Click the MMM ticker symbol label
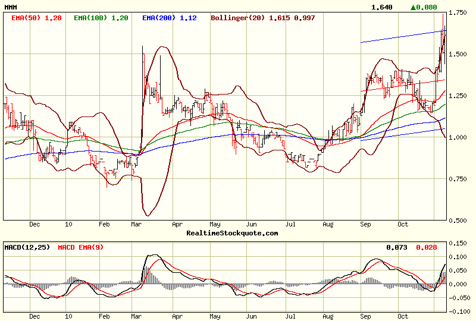The height and width of the screenshot is (321, 476). click(11, 7)
